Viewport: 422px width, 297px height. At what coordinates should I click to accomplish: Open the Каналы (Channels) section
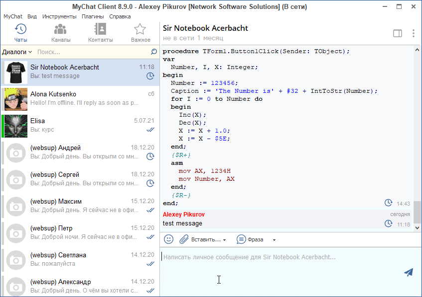pyautogui.click(x=61, y=33)
